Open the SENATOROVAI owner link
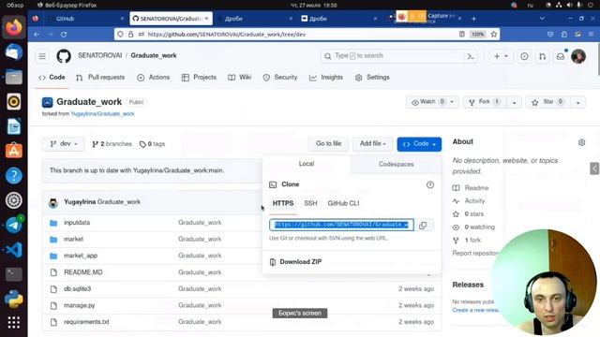 coord(100,55)
